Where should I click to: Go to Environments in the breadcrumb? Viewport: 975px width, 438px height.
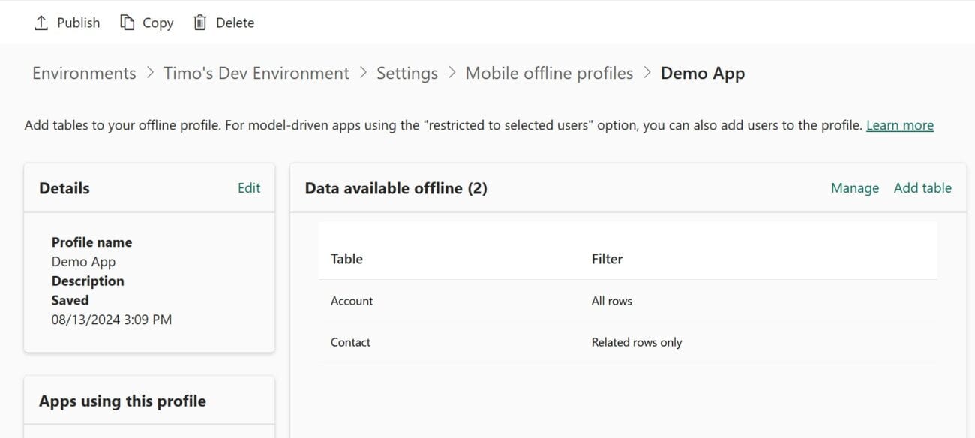click(x=84, y=73)
